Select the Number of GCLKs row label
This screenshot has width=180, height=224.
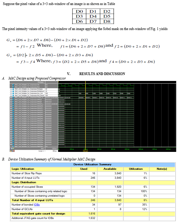pyautogui.click(x=22, y=209)
